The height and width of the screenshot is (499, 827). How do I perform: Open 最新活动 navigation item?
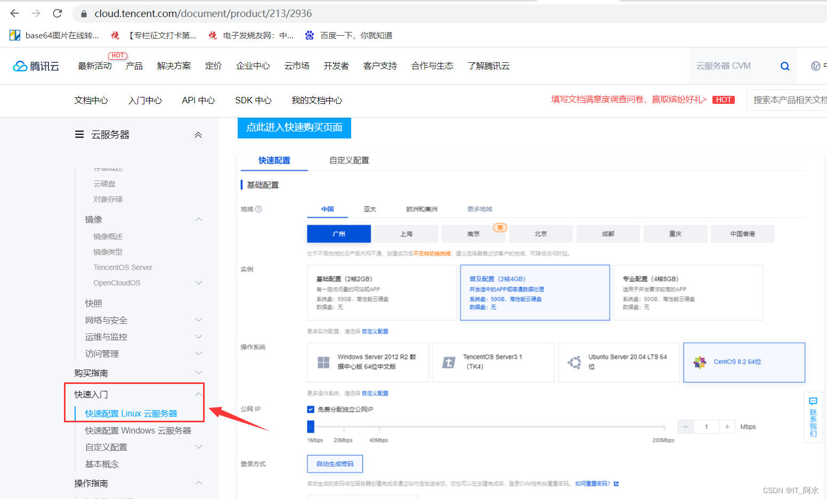tap(95, 66)
